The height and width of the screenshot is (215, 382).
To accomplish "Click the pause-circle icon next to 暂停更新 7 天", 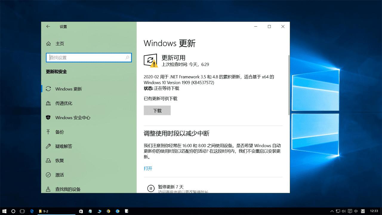I will click(x=151, y=188).
